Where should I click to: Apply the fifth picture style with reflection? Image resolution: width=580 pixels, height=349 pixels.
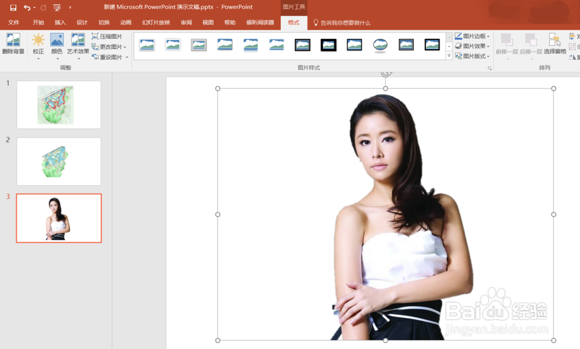[x=251, y=45]
